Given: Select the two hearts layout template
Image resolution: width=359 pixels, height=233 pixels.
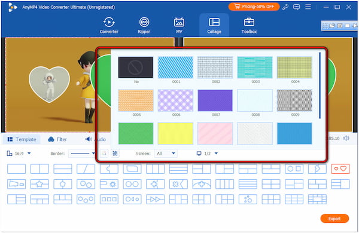Looking at the screenshot, I should pyautogui.click(x=340, y=169).
